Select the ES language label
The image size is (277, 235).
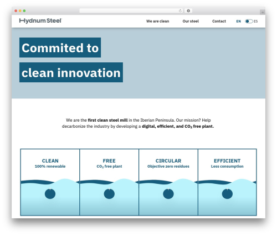click(x=256, y=21)
